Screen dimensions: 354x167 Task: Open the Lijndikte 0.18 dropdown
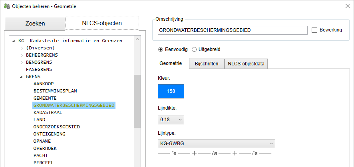171,120
